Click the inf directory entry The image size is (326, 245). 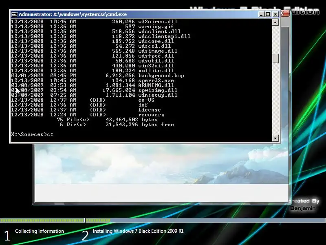coord(143,105)
